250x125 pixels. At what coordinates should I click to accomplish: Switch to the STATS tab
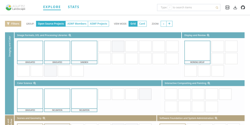(x=73, y=7)
